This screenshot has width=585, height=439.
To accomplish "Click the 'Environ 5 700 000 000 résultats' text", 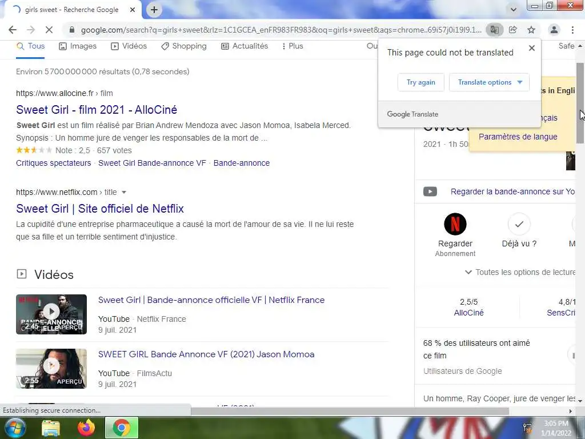I will click(x=103, y=71).
